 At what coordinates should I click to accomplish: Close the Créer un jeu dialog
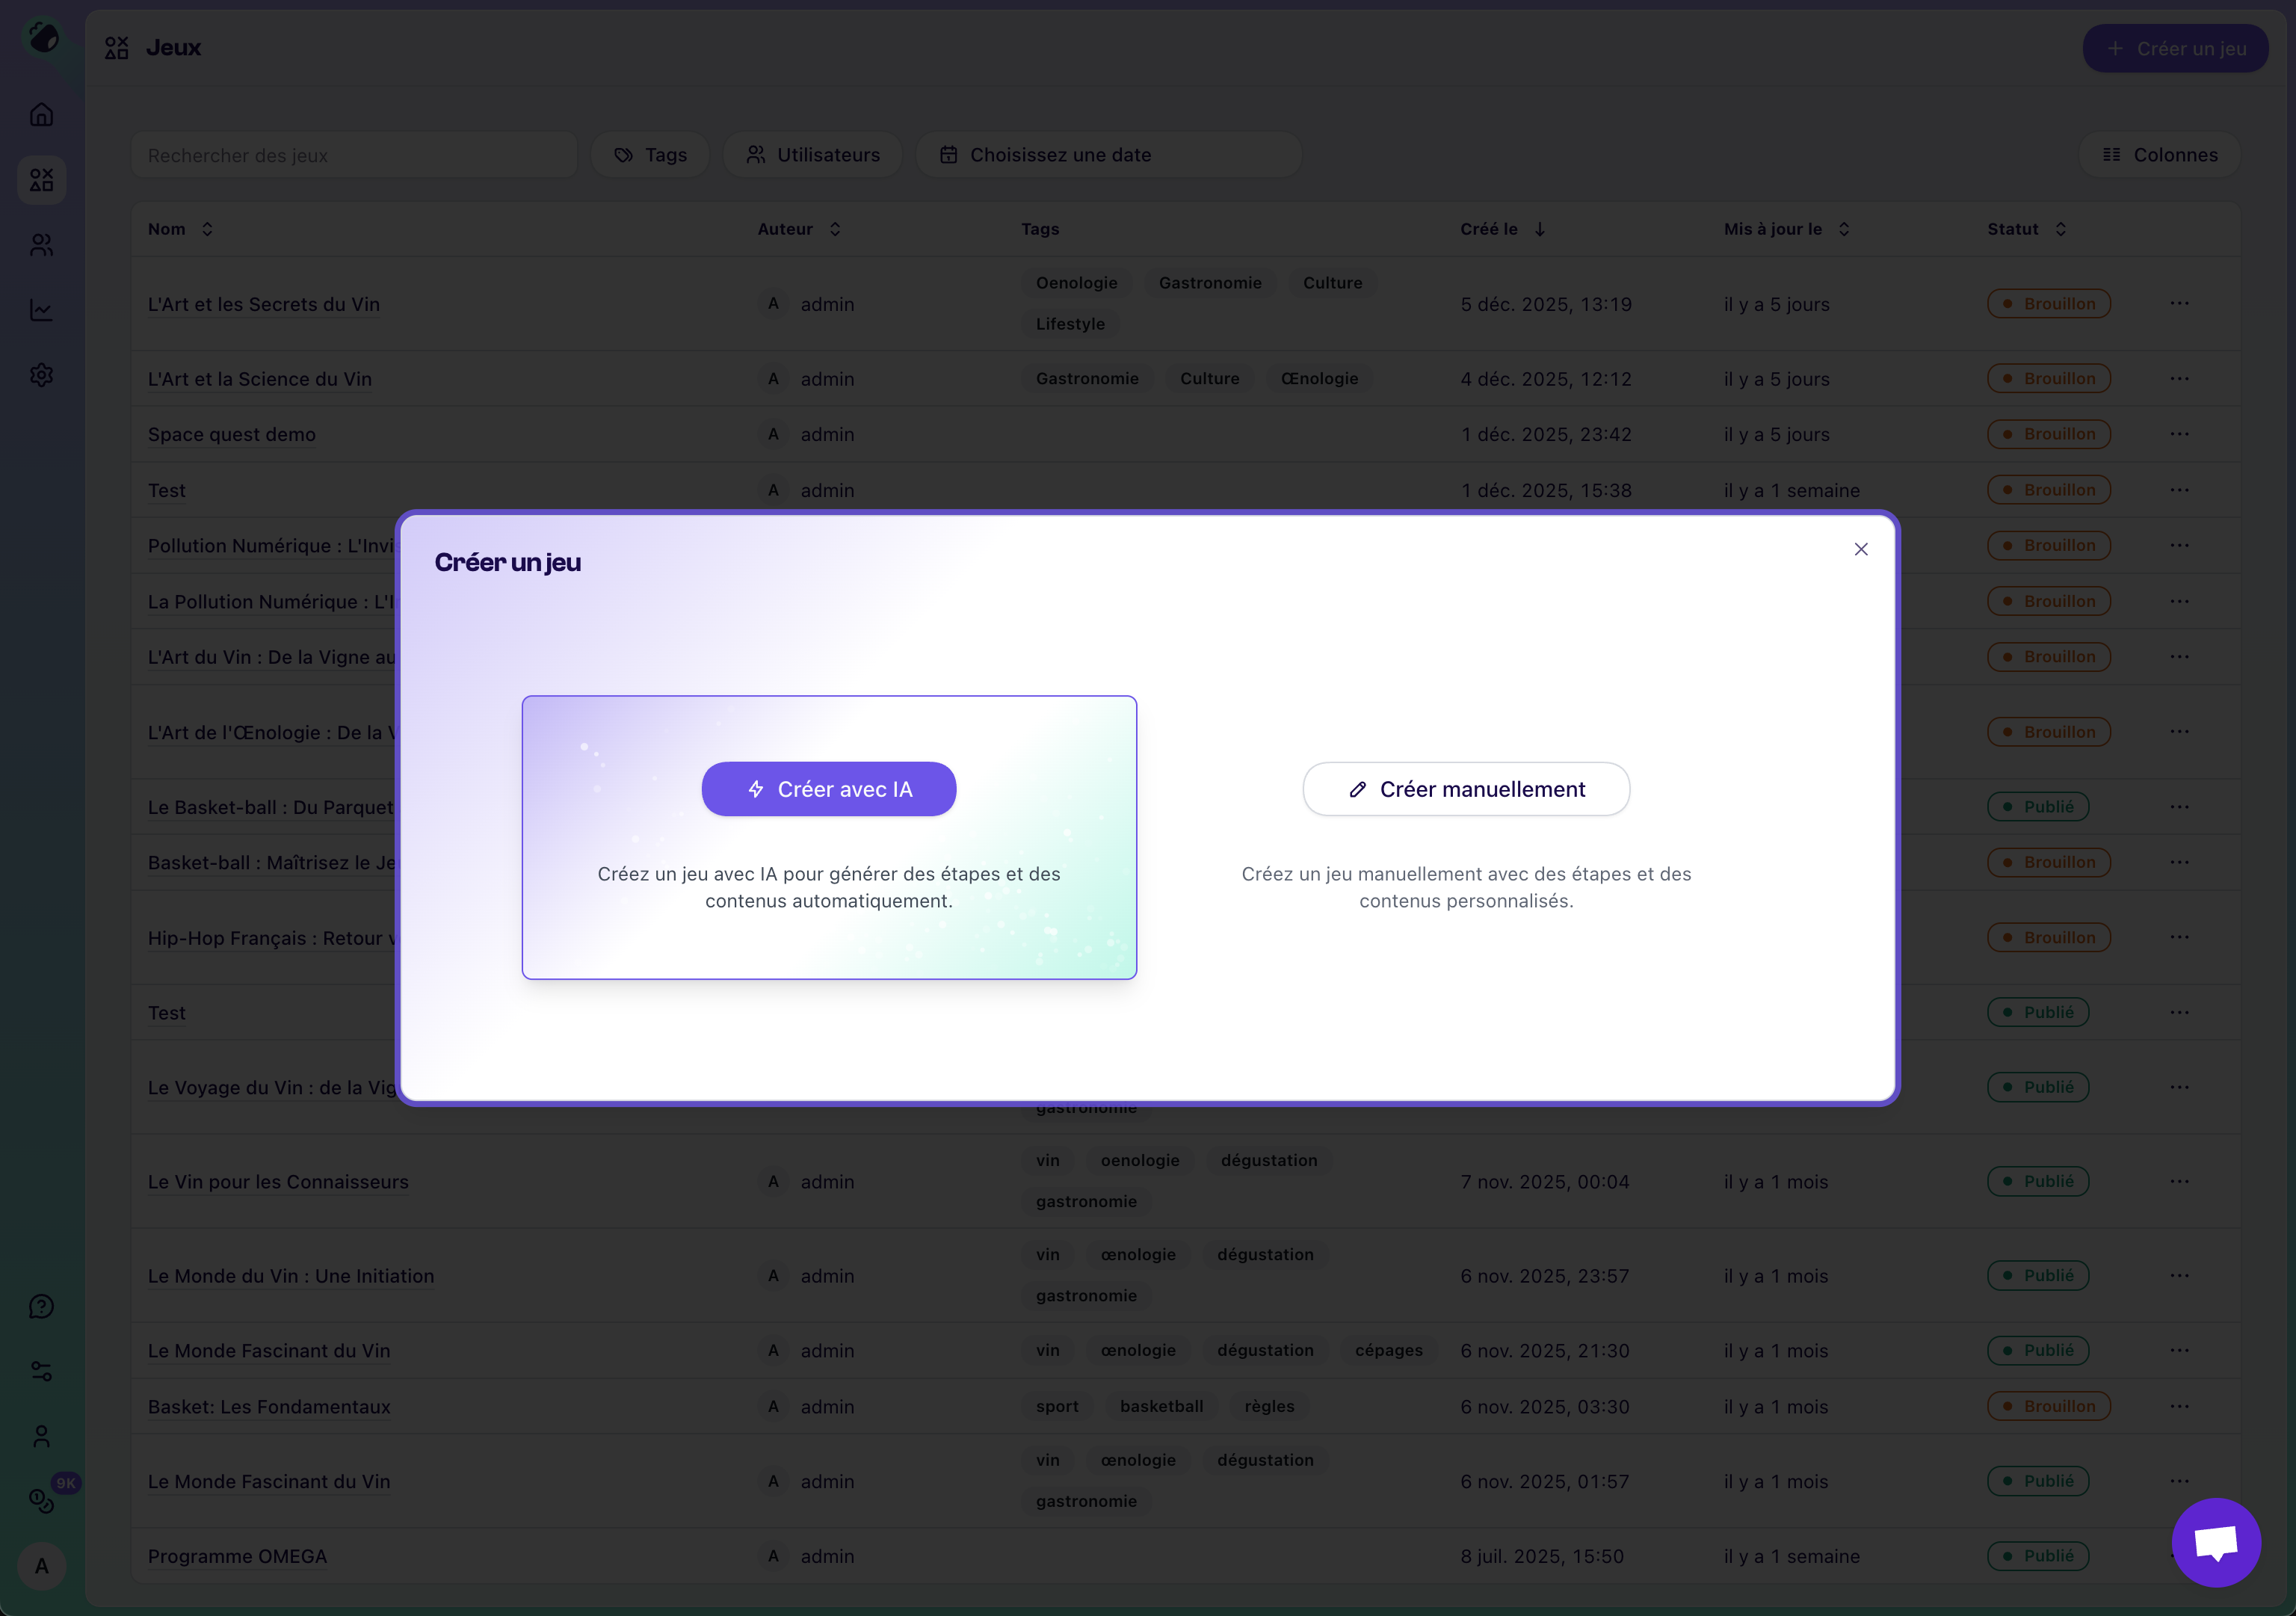[x=1860, y=549]
